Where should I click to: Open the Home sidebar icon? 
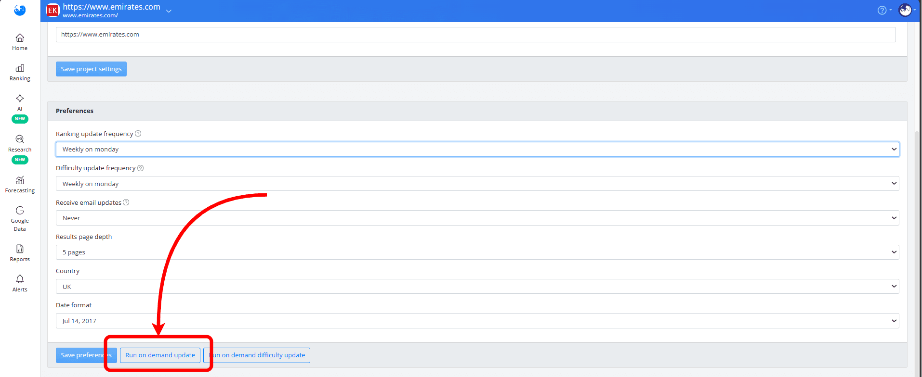(20, 38)
